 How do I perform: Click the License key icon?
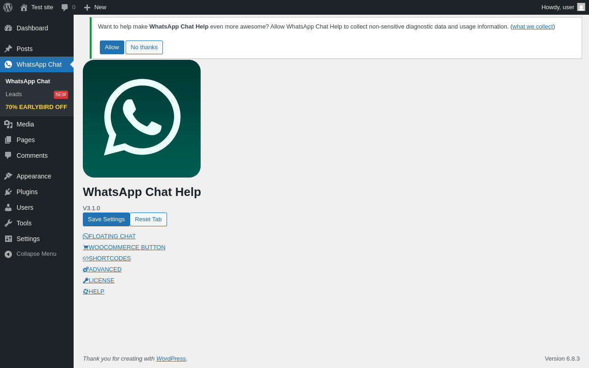pos(86,281)
